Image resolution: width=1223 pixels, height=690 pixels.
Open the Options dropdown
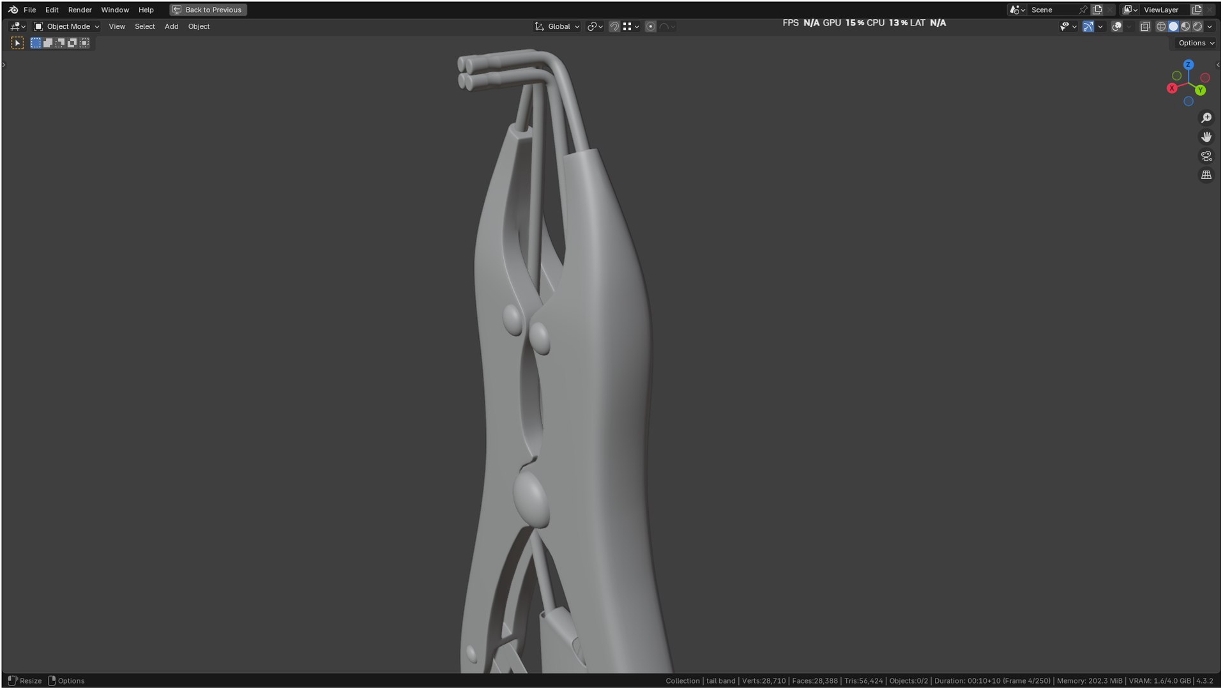click(1196, 43)
